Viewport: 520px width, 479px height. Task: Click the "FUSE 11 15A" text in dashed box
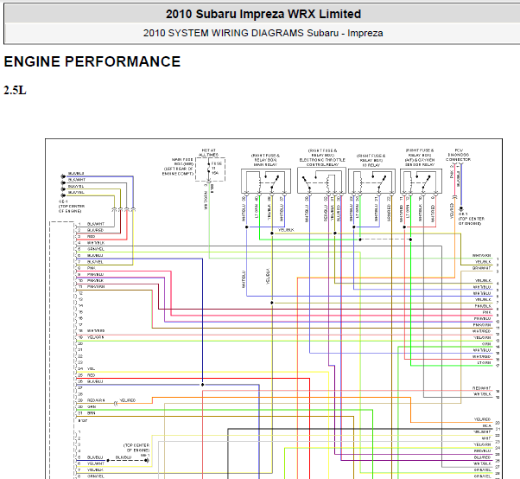[217, 169]
